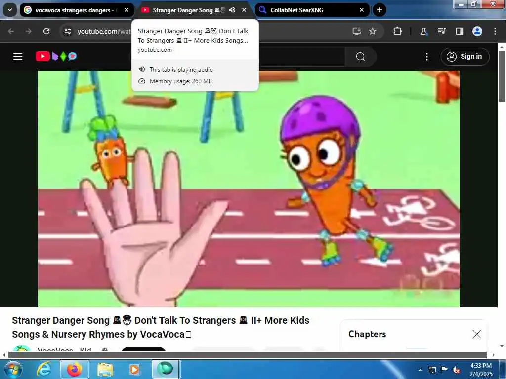506x379 pixels.
Task: Open the tab search dropdown arrow
Action: (x=10, y=10)
